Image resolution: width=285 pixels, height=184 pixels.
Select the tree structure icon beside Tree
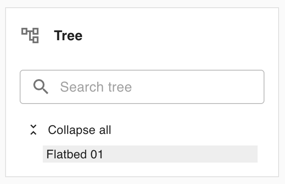pyautogui.click(x=30, y=35)
